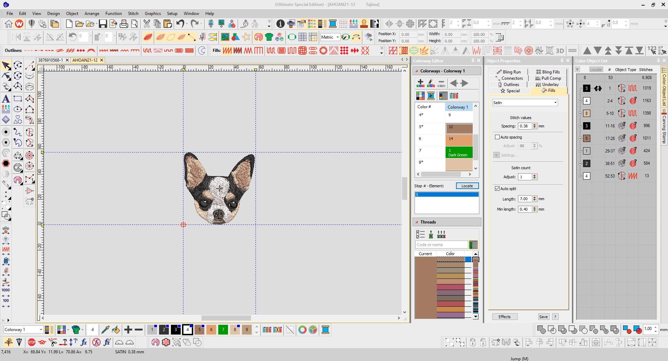Image resolution: width=668 pixels, height=361 pixels.
Task: Open the Graphics menu
Action: (152, 14)
